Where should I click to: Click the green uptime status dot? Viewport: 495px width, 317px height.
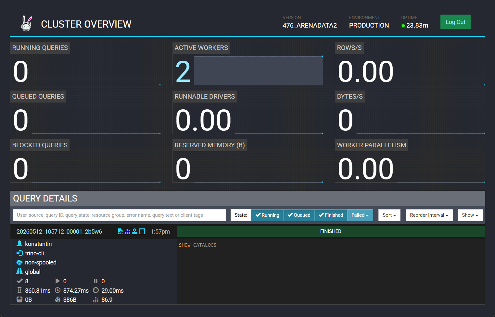pyautogui.click(x=403, y=26)
